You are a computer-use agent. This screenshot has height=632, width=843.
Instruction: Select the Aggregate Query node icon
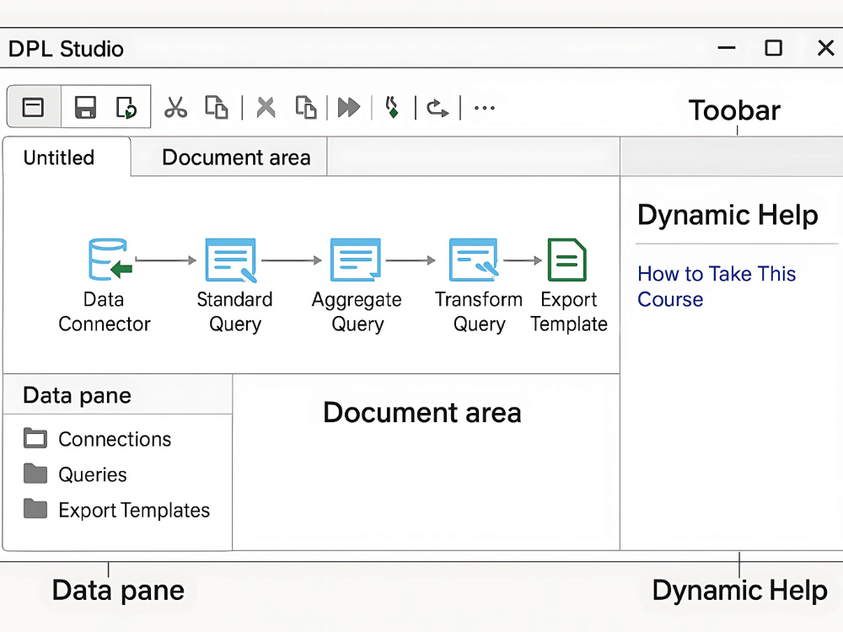tap(356, 260)
